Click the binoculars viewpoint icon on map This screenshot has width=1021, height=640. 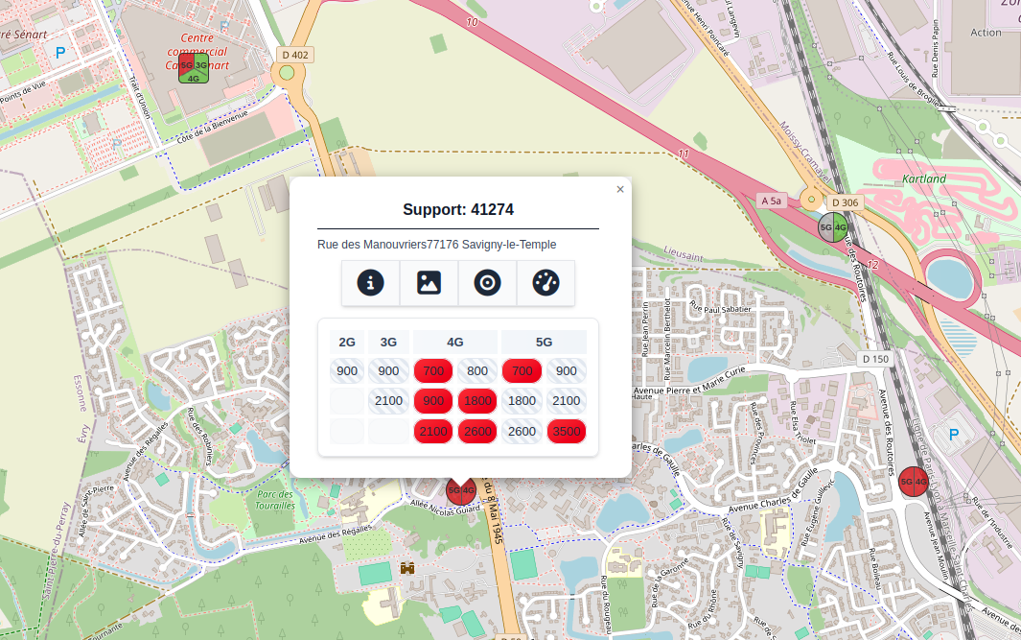tap(407, 568)
